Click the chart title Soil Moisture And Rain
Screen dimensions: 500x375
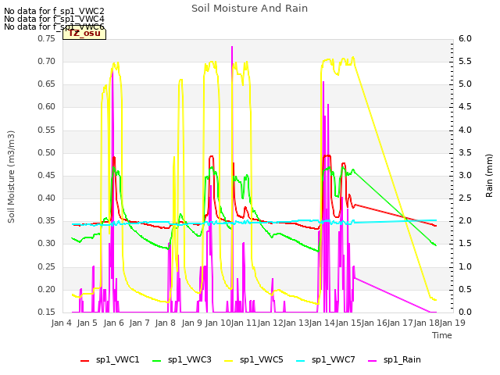(250, 9)
